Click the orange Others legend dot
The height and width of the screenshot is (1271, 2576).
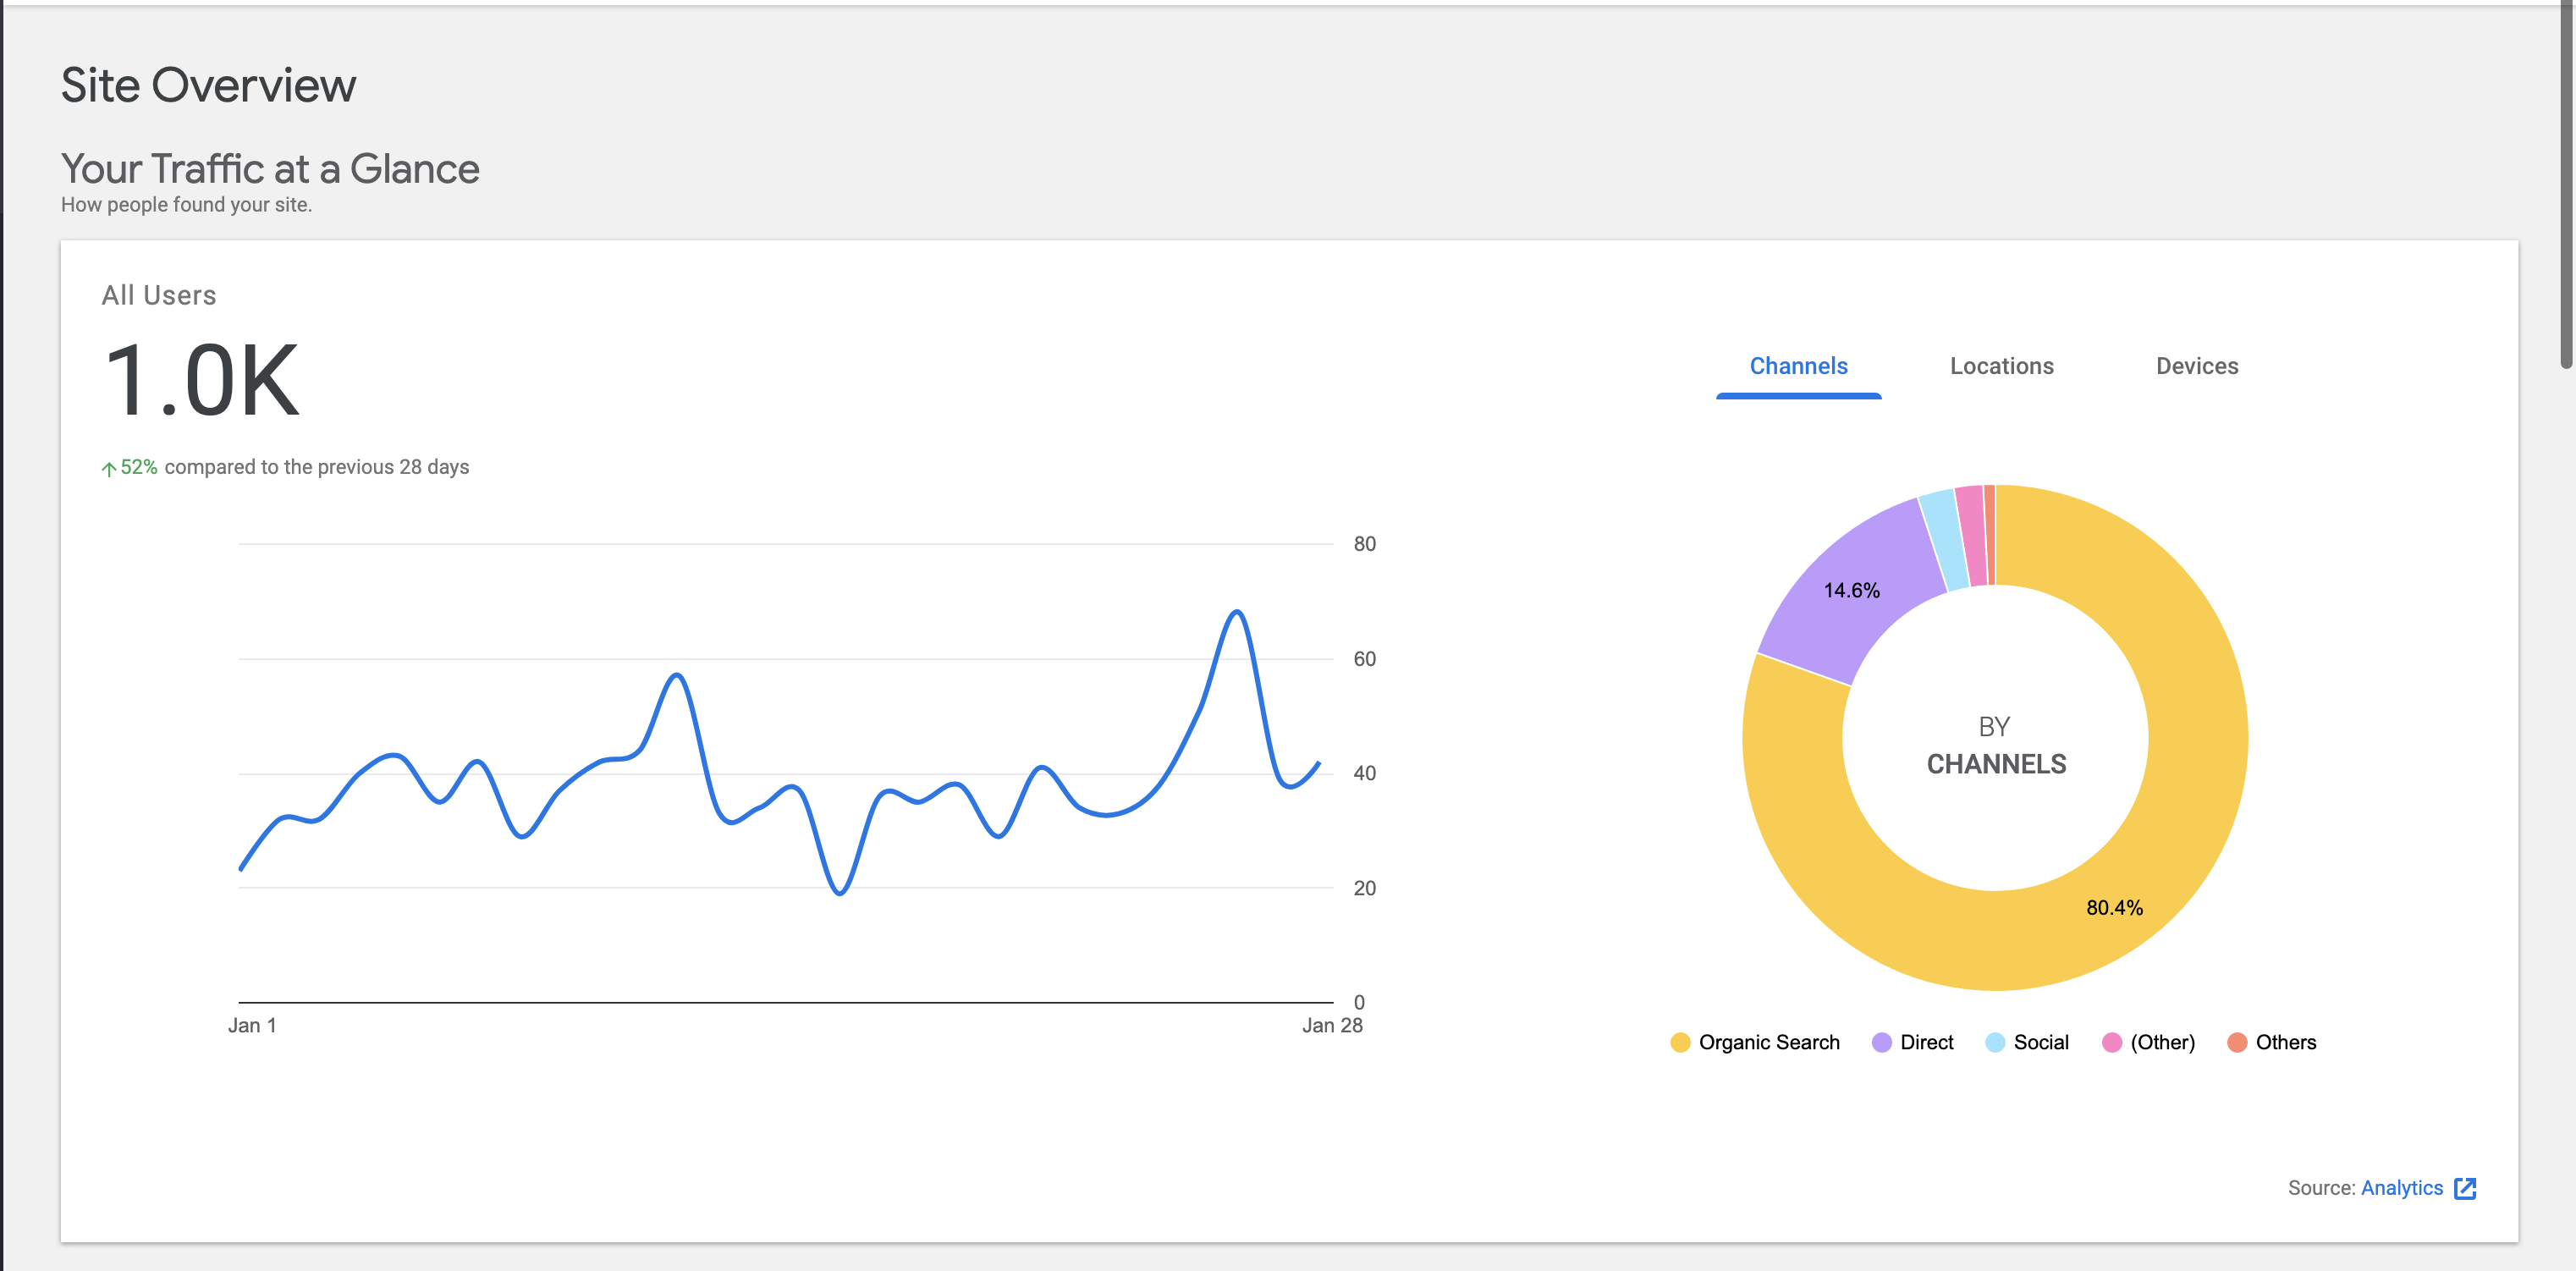pyautogui.click(x=2237, y=1042)
